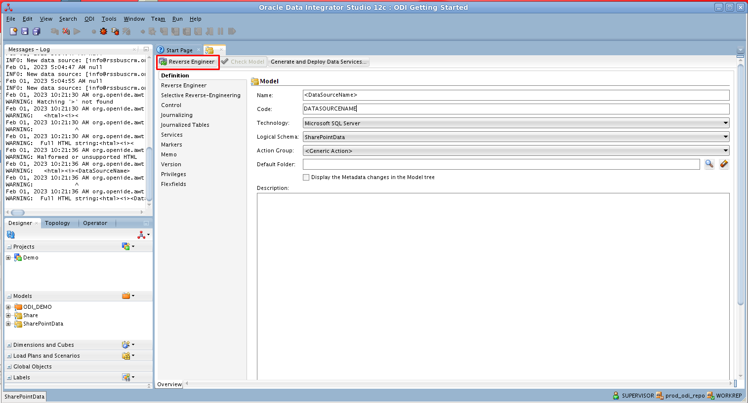Open the Technology dropdown
748x403 pixels.
pyautogui.click(x=516, y=123)
